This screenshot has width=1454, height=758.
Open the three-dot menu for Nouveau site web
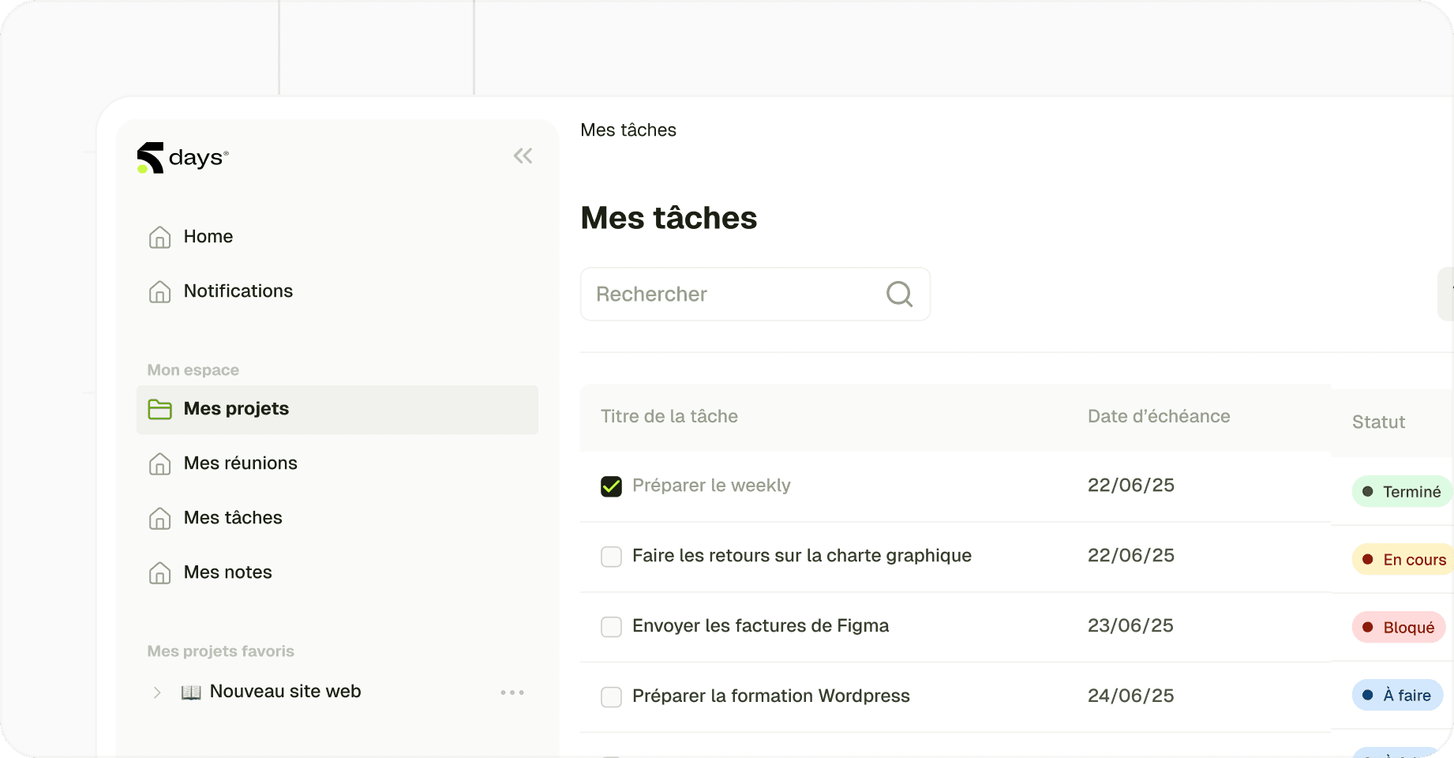(512, 692)
